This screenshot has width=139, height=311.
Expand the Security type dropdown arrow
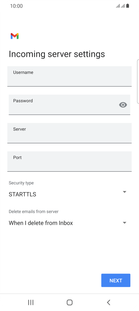124,192
